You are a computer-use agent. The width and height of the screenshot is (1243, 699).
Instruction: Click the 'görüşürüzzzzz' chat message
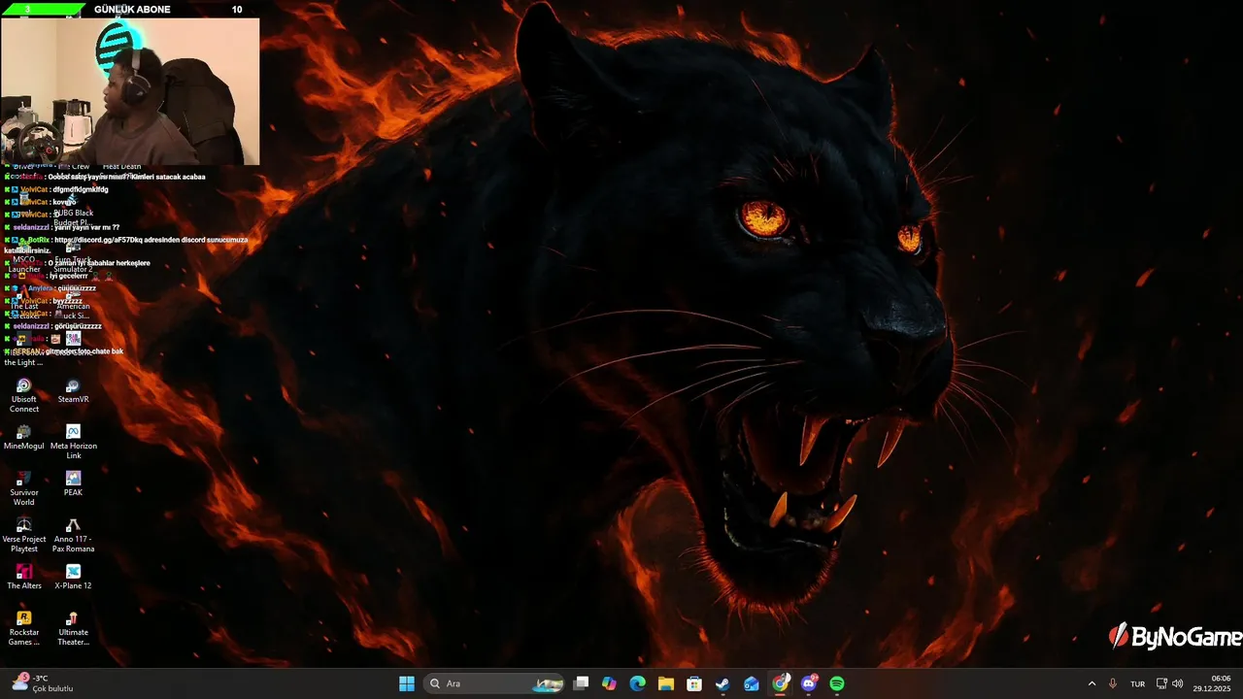[x=77, y=326]
